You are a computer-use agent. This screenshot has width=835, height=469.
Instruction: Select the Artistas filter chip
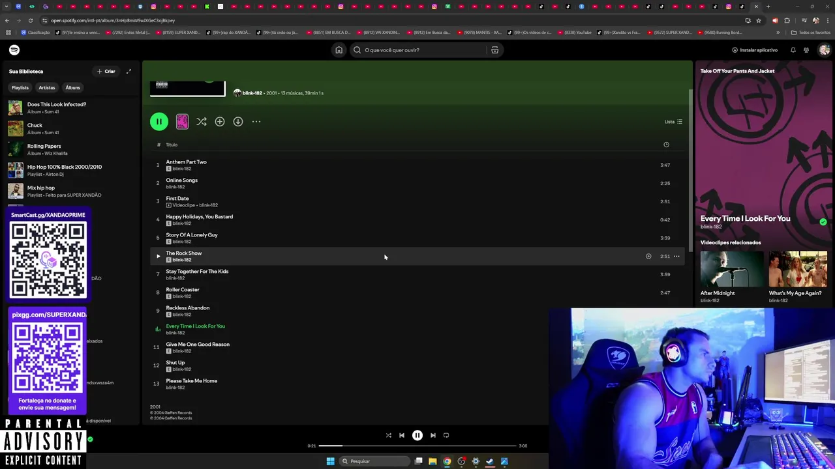[x=47, y=87]
